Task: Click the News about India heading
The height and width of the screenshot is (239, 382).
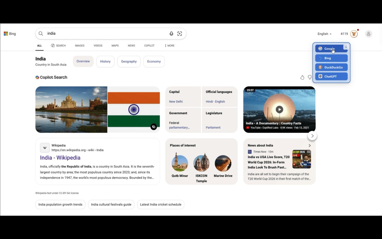Action: [x=260, y=145]
